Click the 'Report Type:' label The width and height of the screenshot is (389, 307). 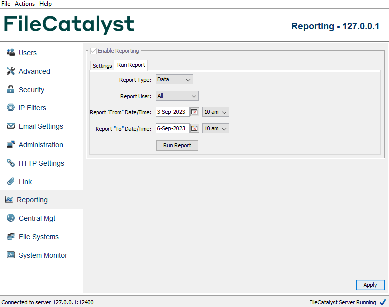pyautogui.click(x=135, y=80)
